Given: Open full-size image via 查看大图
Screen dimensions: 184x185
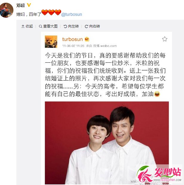Looking at the screenshot, I should 48,26.
